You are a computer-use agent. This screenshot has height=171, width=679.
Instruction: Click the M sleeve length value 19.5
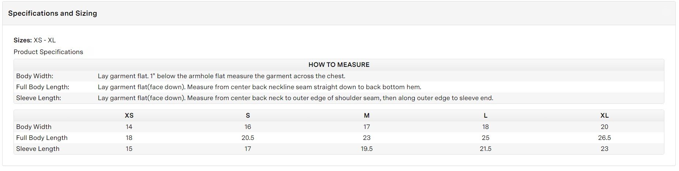(x=367, y=149)
